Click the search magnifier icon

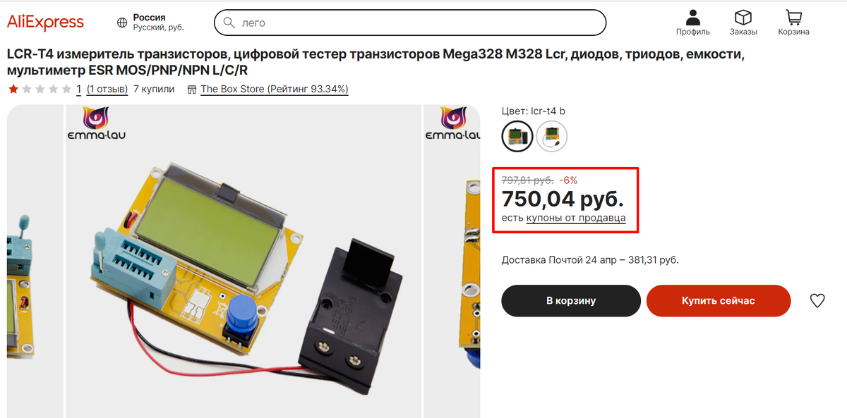(x=229, y=23)
